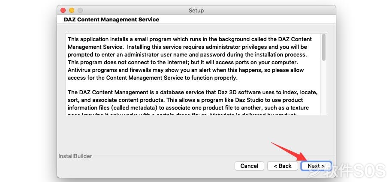Click the red arrow annotation pointing to Next
Image resolution: width=392 pixels, height=182 pixels.
tap(290, 152)
